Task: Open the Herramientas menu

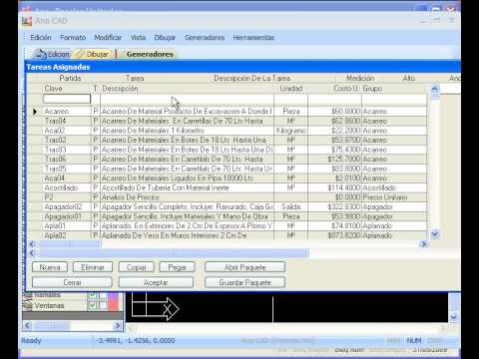Action: [x=253, y=37]
